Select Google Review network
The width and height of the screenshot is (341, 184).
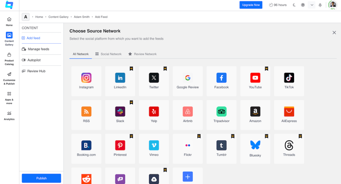(x=188, y=81)
